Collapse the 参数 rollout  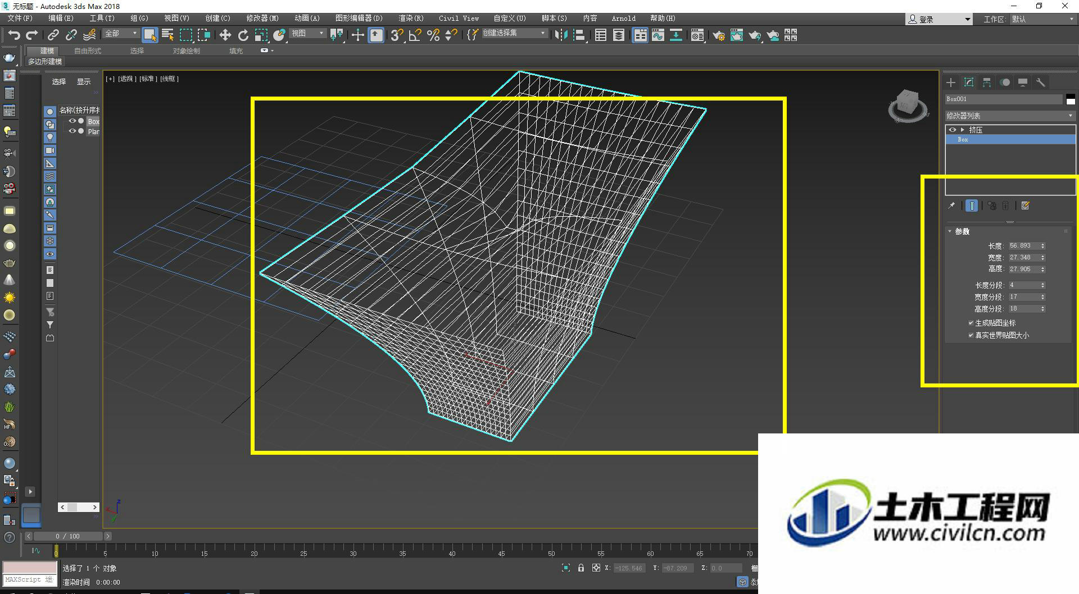(x=962, y=231)
